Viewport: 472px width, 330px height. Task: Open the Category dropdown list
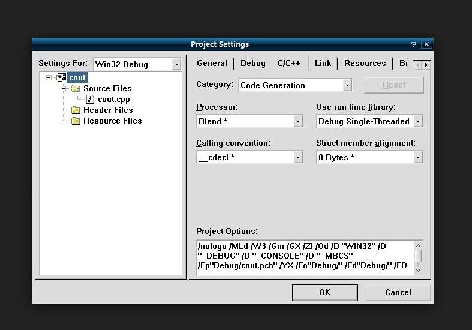347,85
